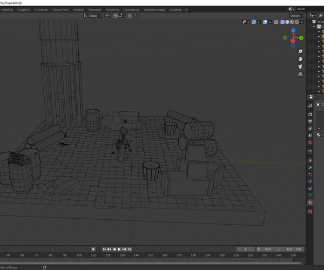This screenshot has width=324, height=270.
Task: Click the red X axis on gizmo
Action: (293, 40)
